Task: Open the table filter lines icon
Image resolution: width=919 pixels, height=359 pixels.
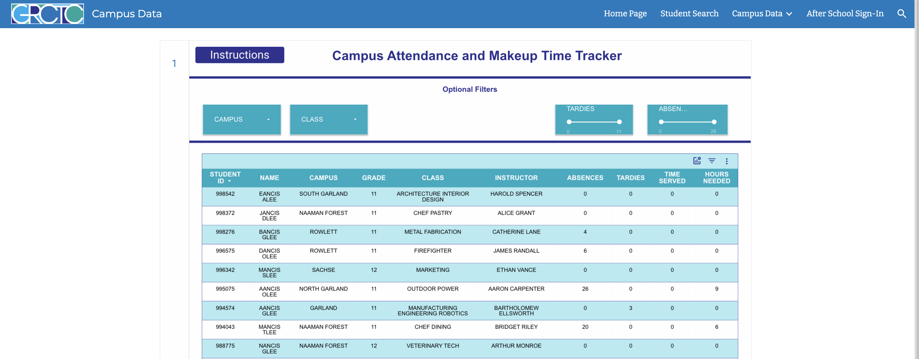Action: click(712, 161)
